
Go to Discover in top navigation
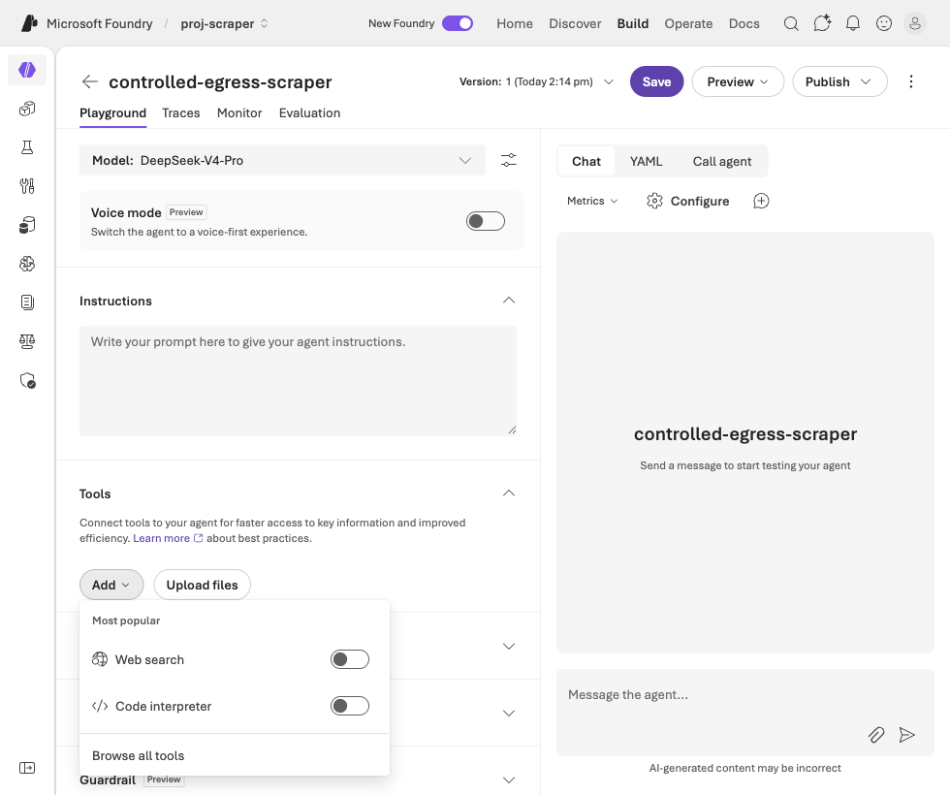coord(575,23)
